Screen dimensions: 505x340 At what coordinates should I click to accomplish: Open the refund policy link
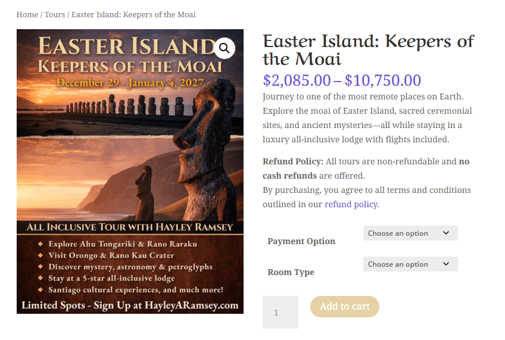(351, 204)
